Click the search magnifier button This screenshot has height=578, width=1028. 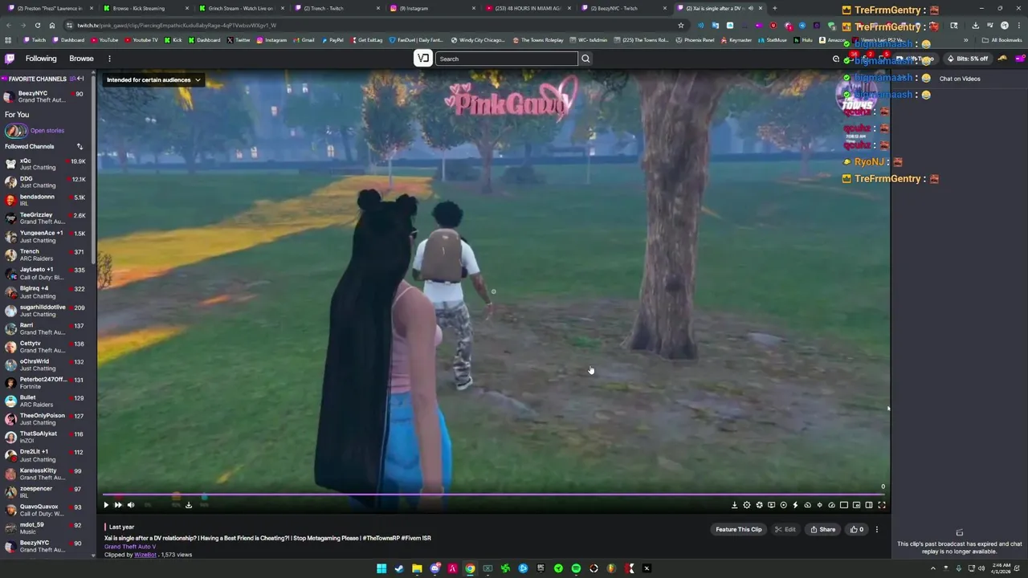[x=585, y=59]
